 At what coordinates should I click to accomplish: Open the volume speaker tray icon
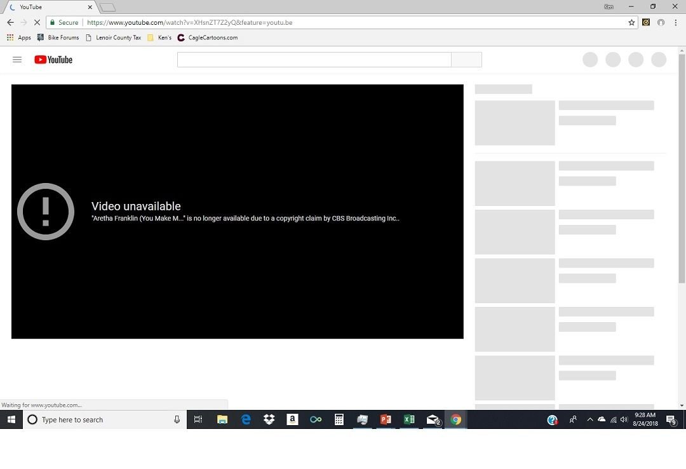coord(624,419)
